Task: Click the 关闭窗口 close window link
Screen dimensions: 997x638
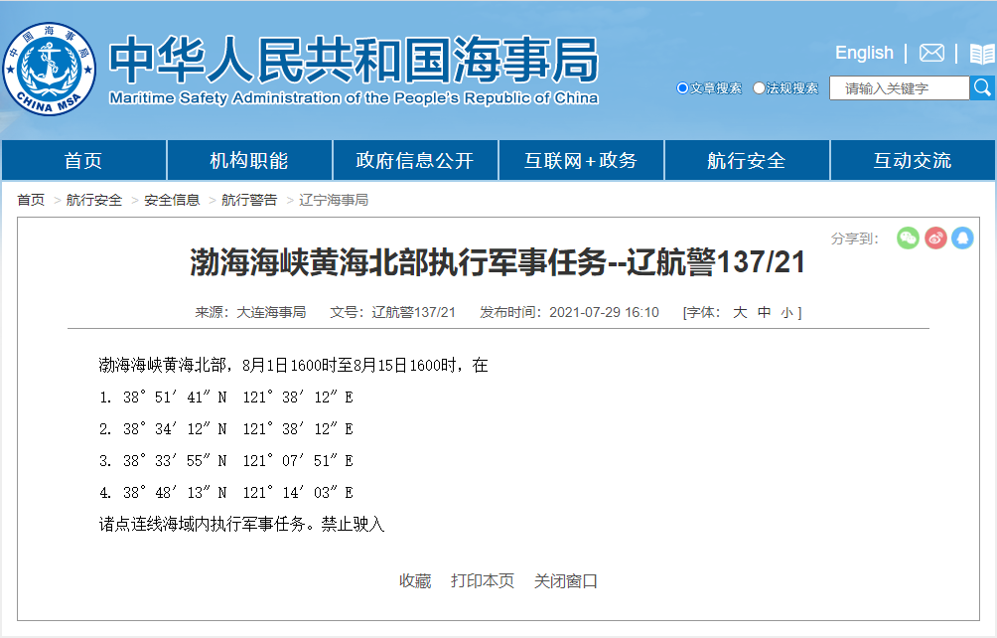Action: 566,580
